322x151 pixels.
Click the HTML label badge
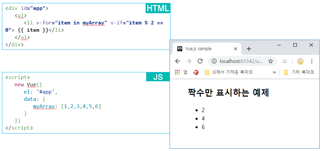158,8
